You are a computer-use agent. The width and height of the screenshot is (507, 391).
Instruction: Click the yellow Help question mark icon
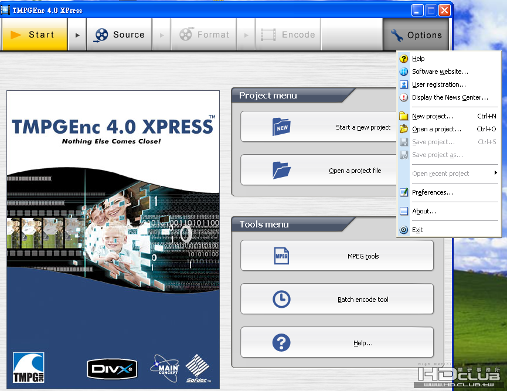(x=404, y=59)
